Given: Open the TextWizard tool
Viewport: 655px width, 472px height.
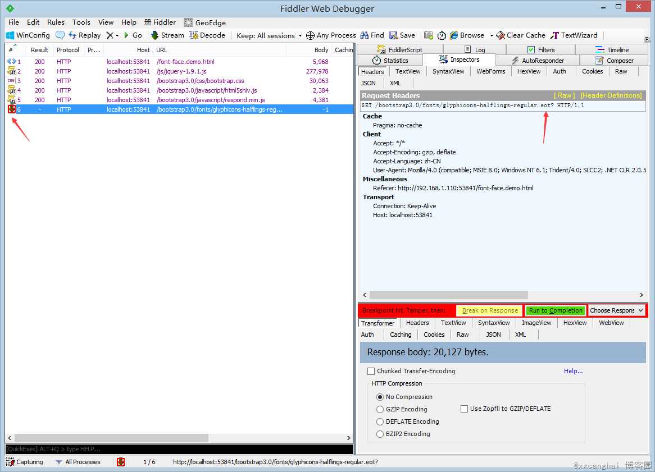Looking at the screenshot, I should [574, 35].
